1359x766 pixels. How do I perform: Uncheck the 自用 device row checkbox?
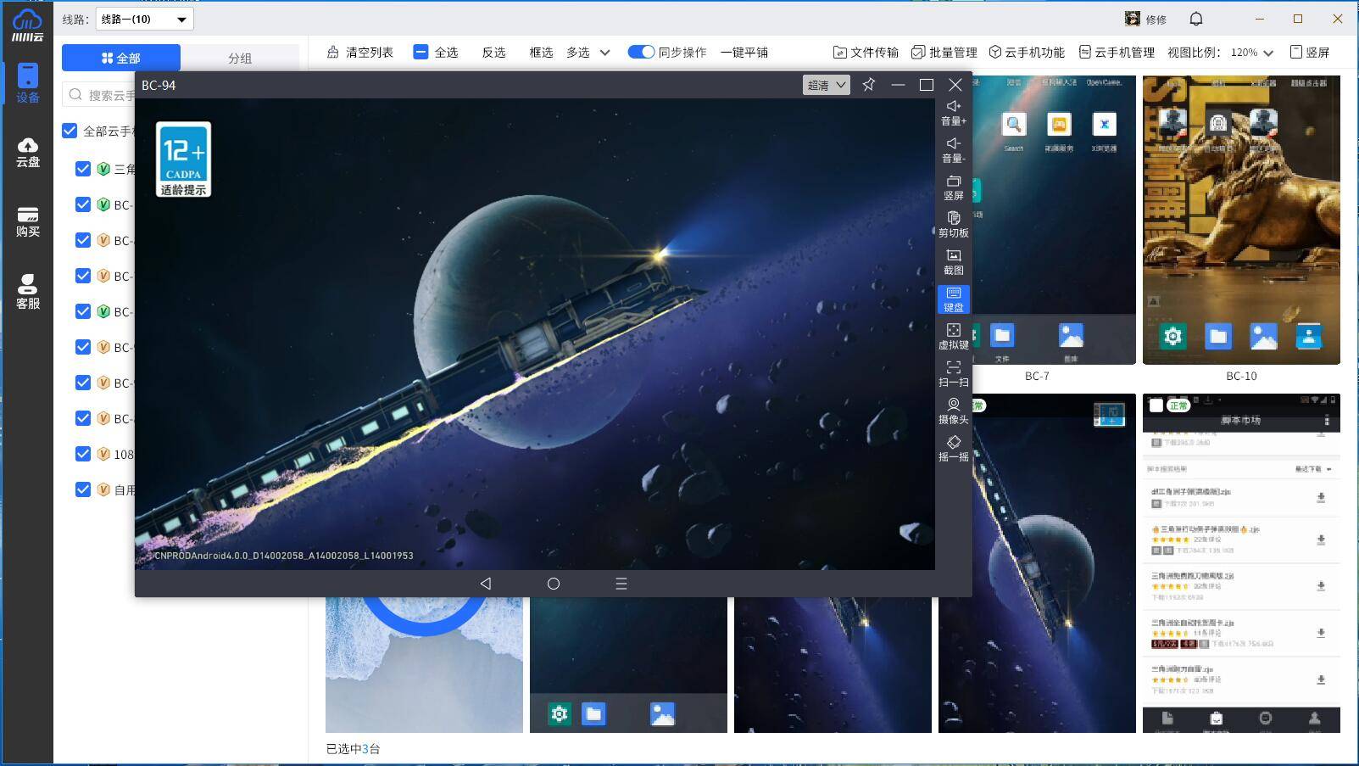point(83,489)
